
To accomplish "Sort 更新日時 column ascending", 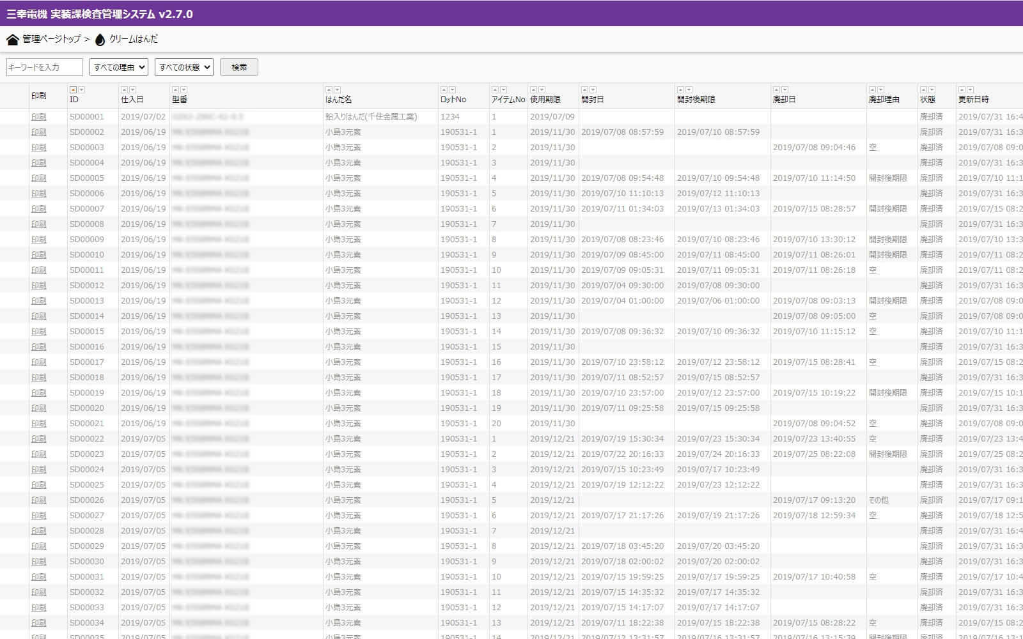I will coord(962,90).
